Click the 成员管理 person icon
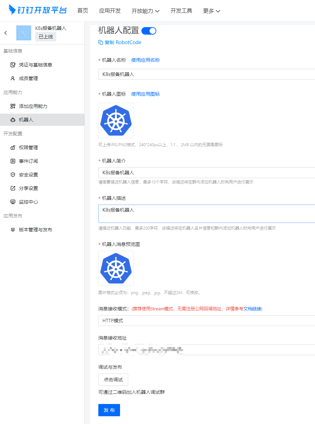 [x=13, y=78]
